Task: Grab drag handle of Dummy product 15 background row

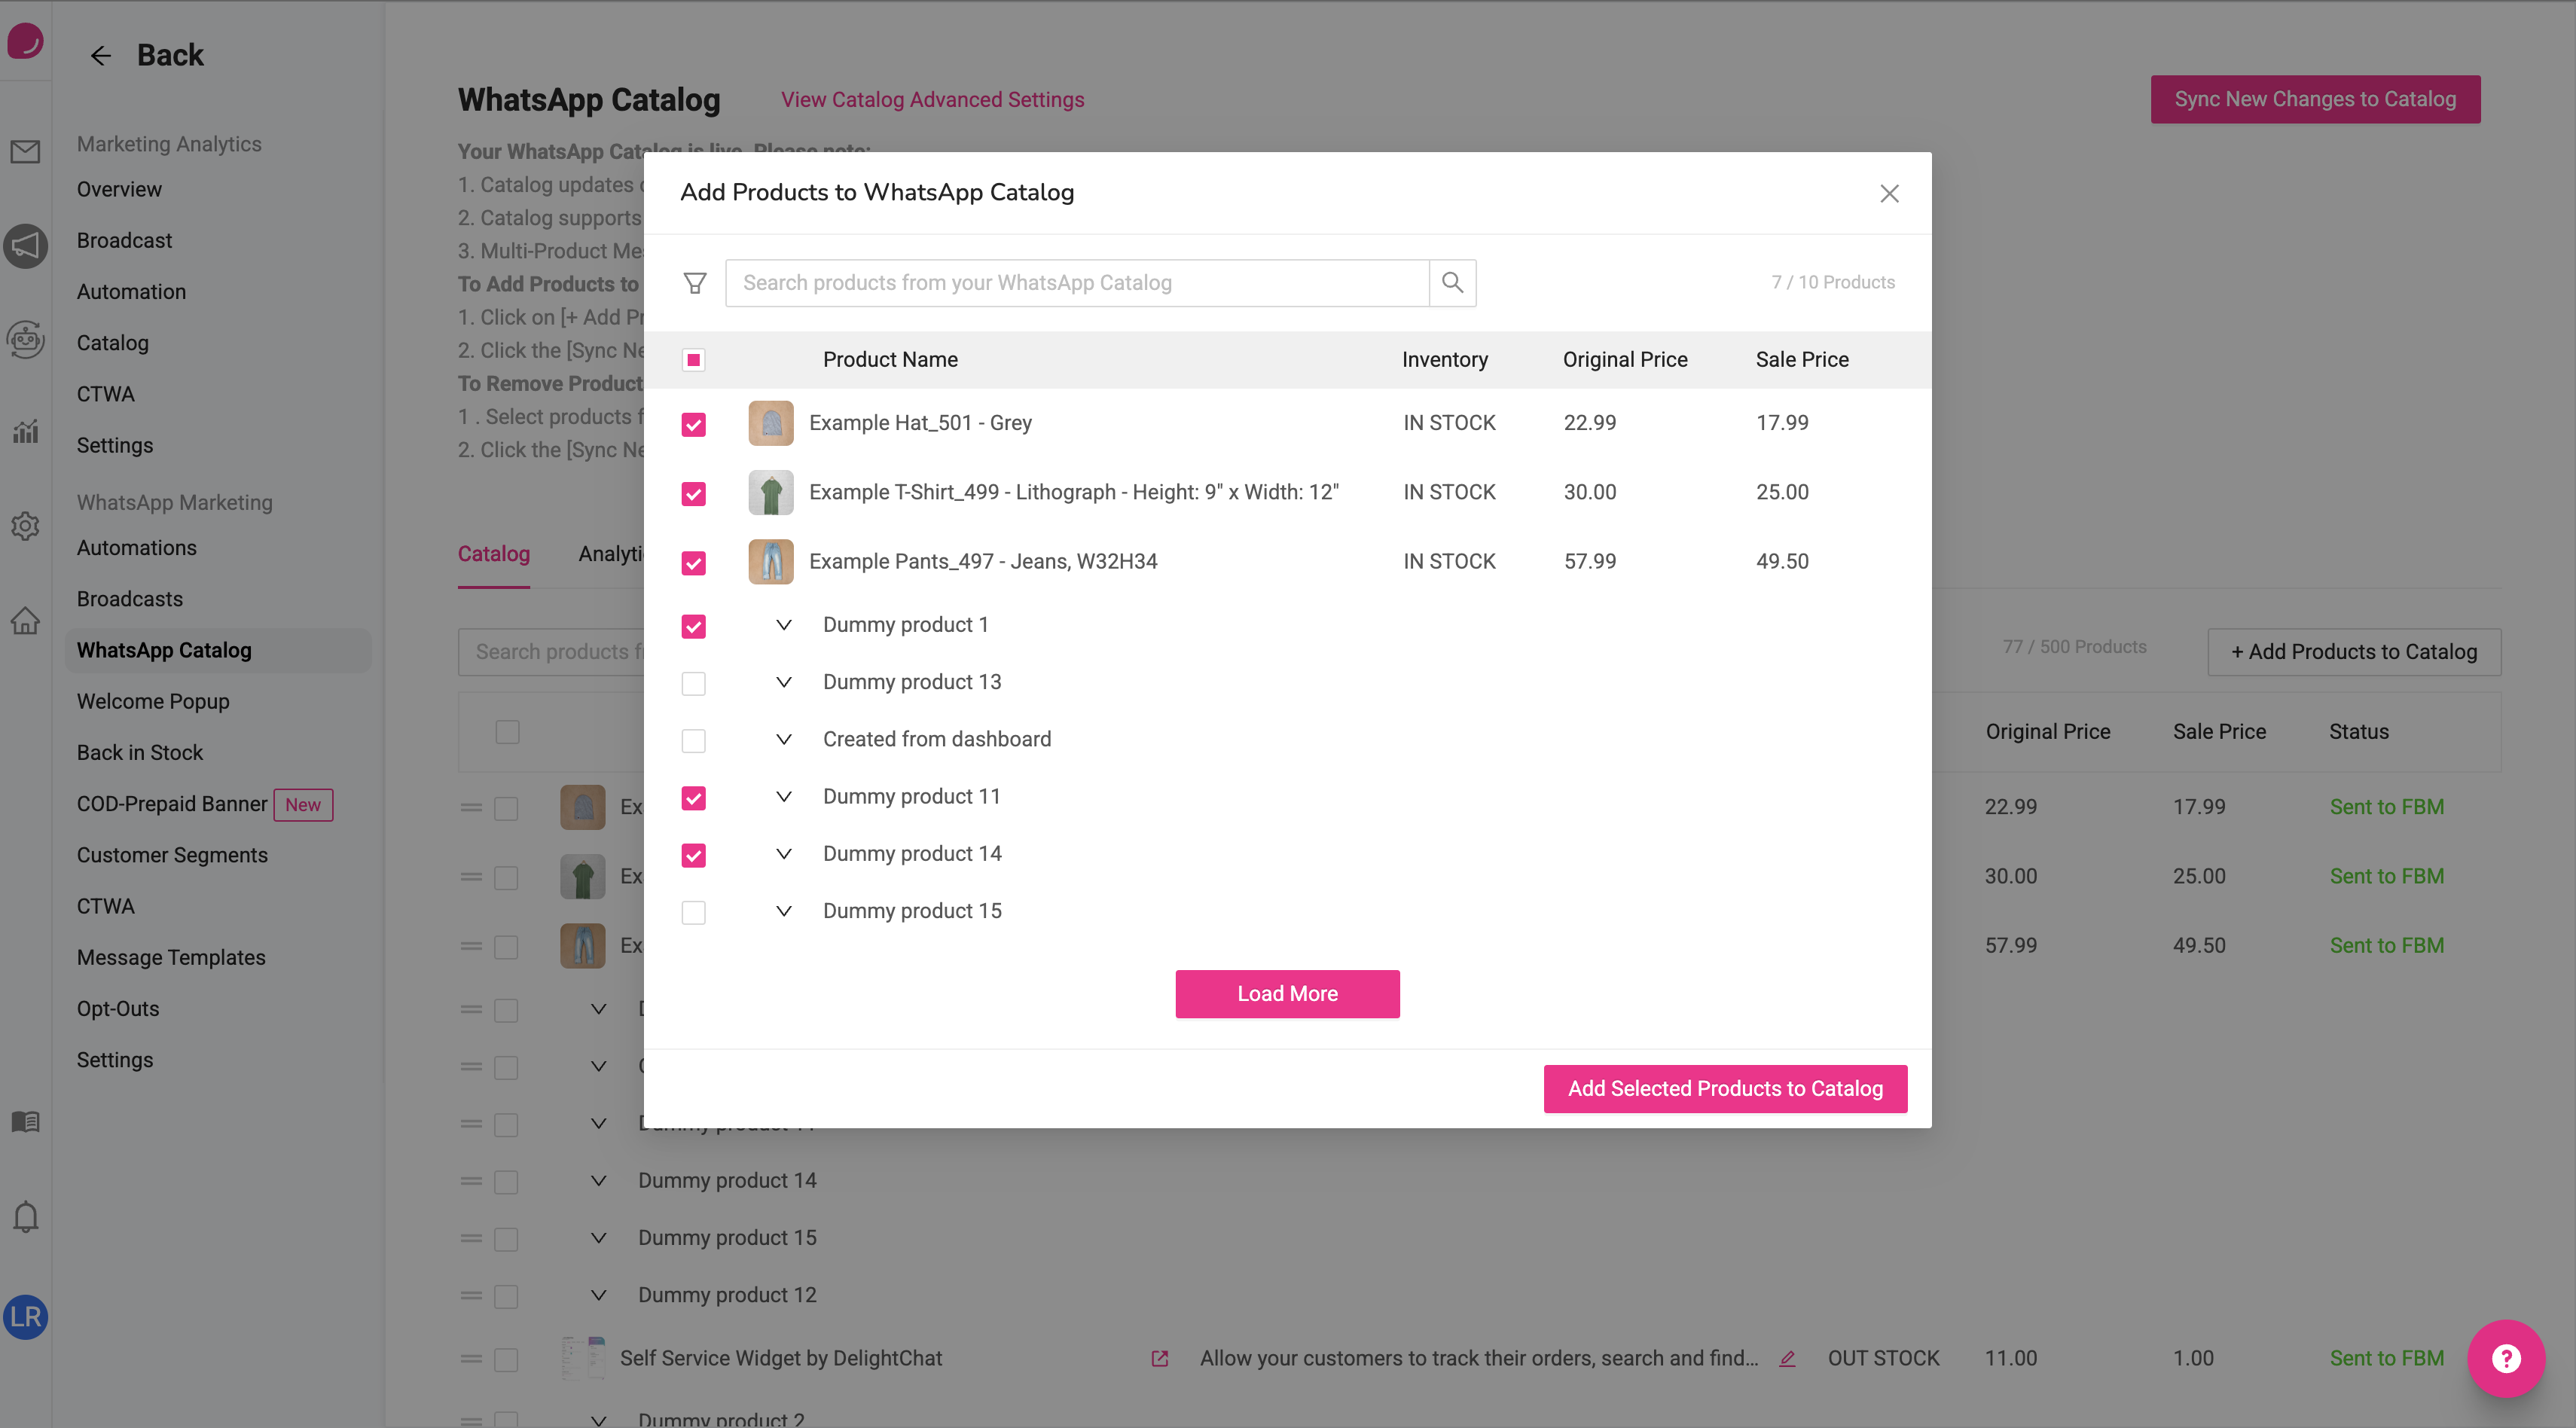Action: [471, 1238]
